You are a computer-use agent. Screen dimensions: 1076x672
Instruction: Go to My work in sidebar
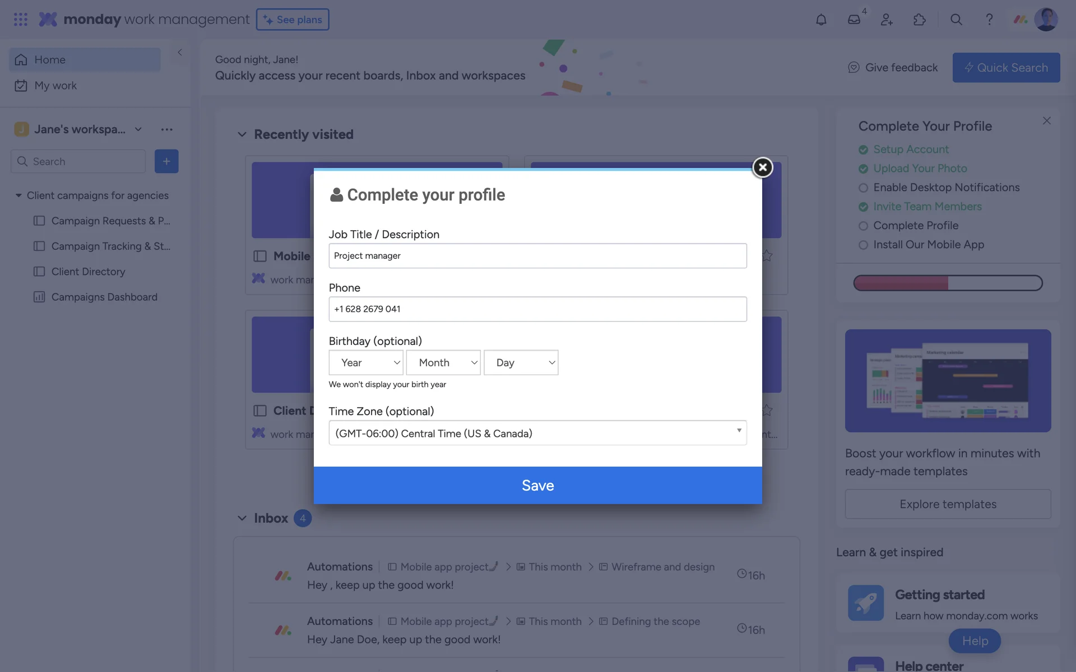pyautogui.click(x=55, y=86)
